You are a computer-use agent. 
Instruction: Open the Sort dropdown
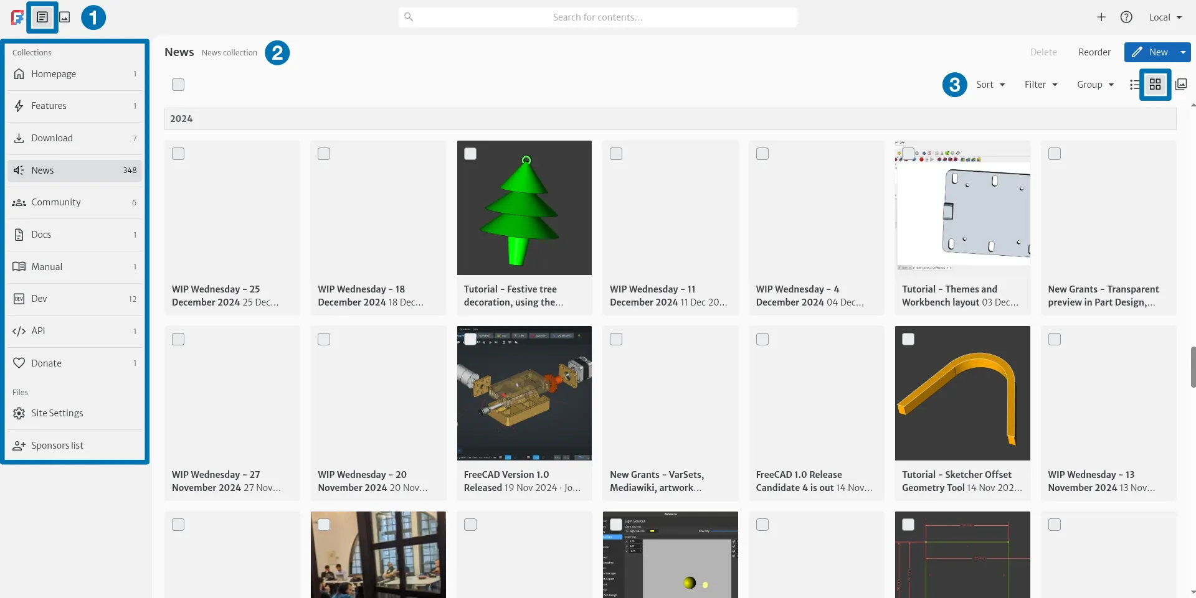[990, 85]
